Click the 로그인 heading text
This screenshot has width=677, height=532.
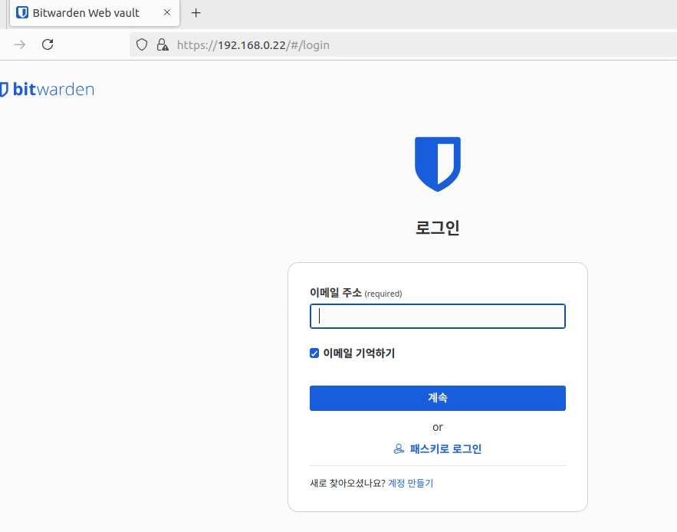[x=437, y=228]
